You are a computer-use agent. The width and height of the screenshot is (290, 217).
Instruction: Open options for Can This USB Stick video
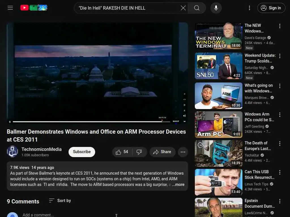coord(280,172)
